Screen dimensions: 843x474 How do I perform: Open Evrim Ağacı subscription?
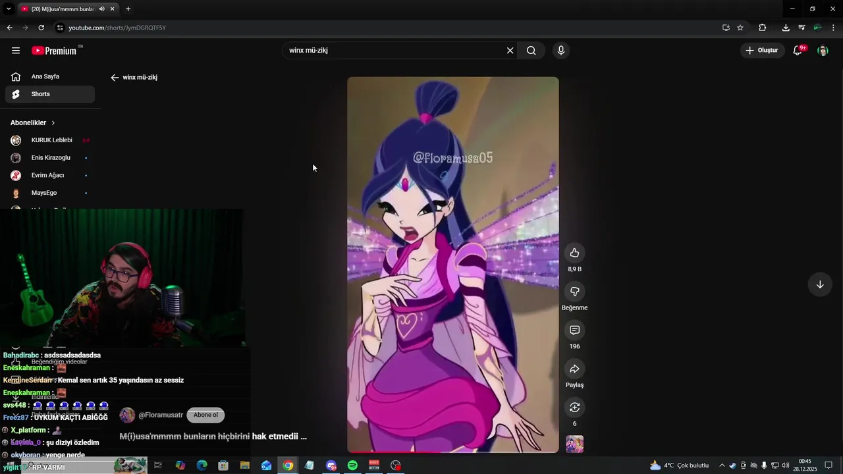[49, 176]
